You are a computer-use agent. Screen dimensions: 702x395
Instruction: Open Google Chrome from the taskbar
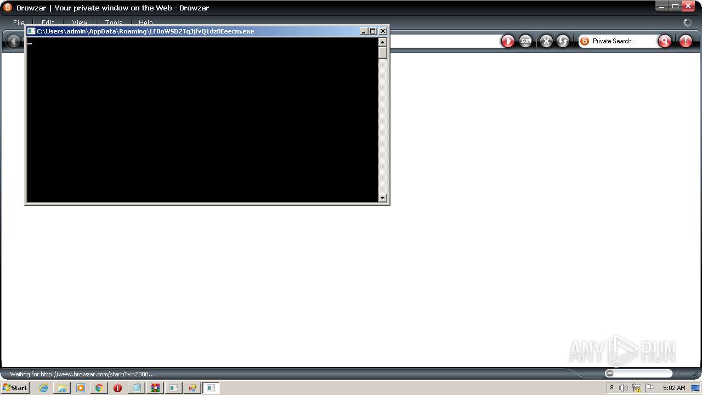99,388
